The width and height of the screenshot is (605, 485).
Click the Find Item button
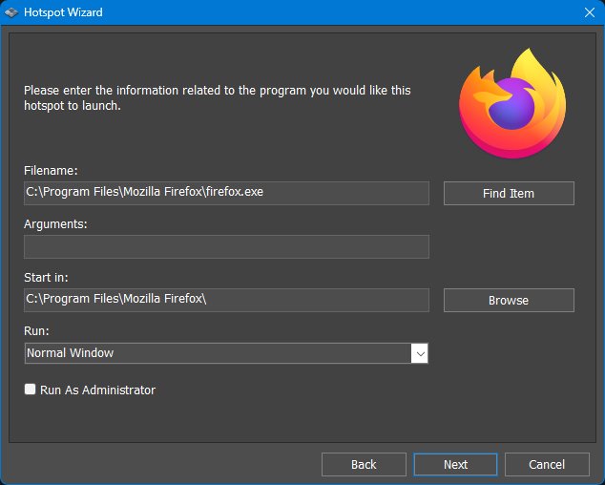pos(509,193)
